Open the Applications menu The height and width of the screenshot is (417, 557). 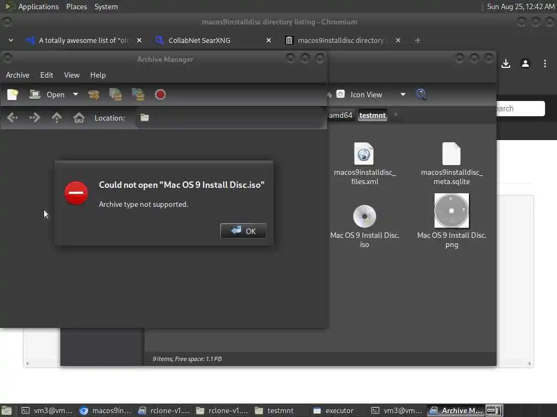pos(39,7)
